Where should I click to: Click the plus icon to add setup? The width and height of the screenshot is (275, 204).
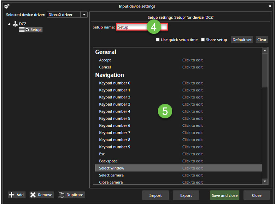tap(12, 195)
